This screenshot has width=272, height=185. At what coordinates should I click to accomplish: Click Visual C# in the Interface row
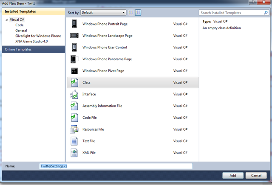180,94
